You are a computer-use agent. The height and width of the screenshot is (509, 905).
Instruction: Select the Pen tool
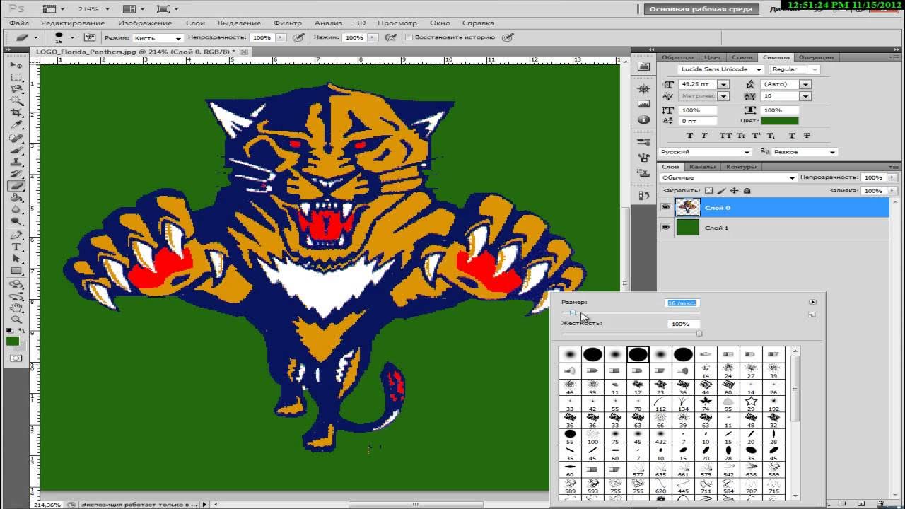click(x=16, y=235)
